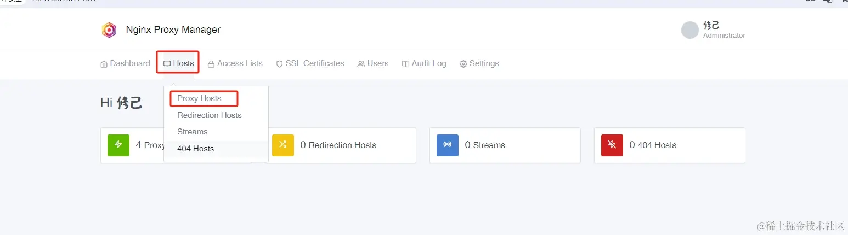This screenshot has width=848, height=235.
Task: Click the "Hi 修己" greeting heading
Action: 121,103
